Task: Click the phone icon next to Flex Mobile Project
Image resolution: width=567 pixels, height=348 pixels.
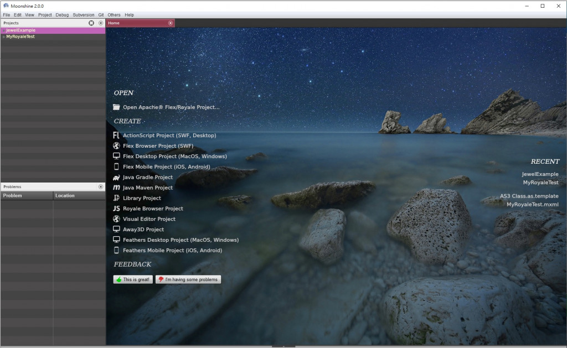Action: coord(116,167)
